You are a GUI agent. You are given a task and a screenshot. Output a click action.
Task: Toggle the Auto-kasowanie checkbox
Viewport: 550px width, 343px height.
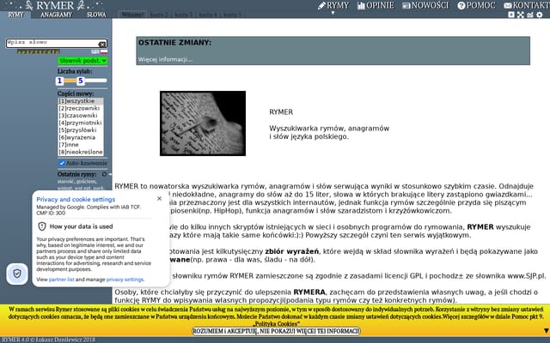click(62, 163)
